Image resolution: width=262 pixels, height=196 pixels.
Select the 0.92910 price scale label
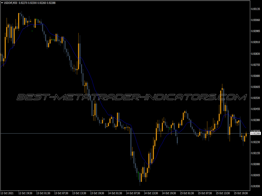click(x=256, y=42)
